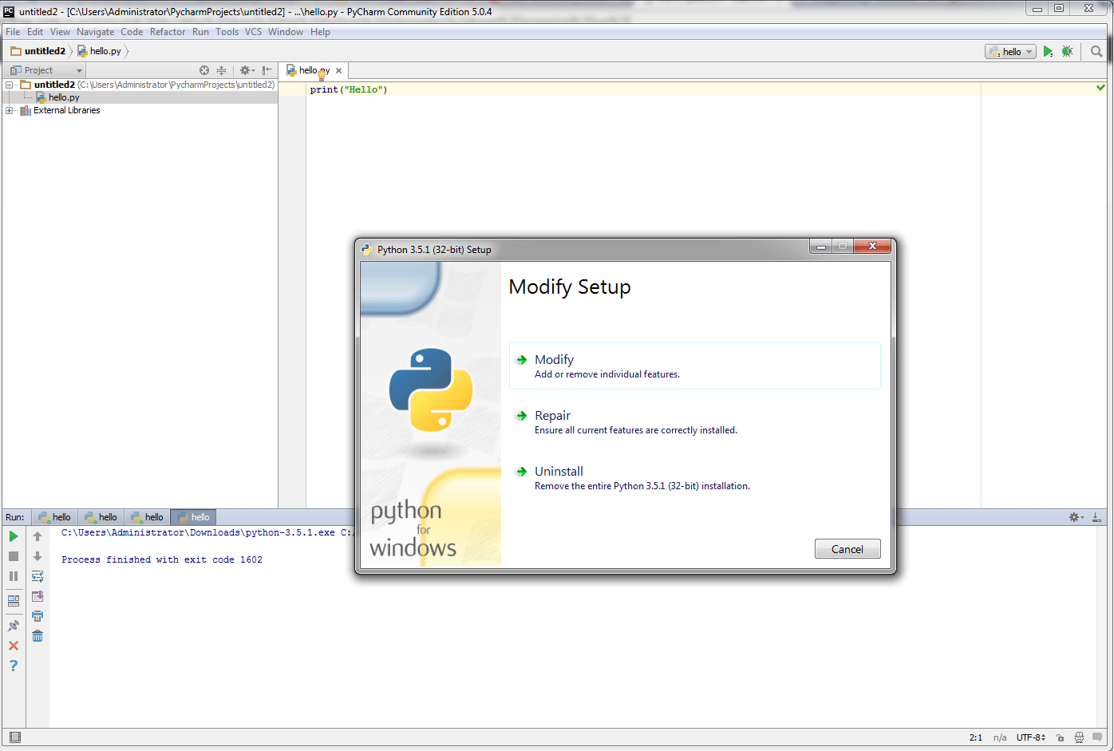
Task: Rerun the hello script in Run panel
Action: point(14,536)
